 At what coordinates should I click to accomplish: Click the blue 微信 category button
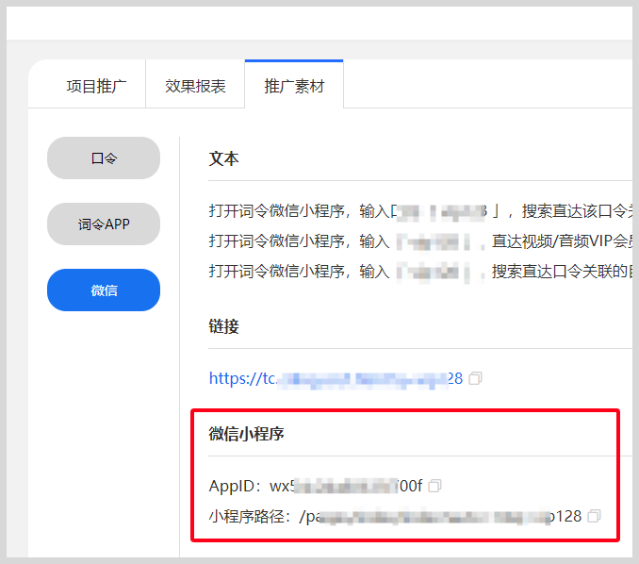point(104,290)
